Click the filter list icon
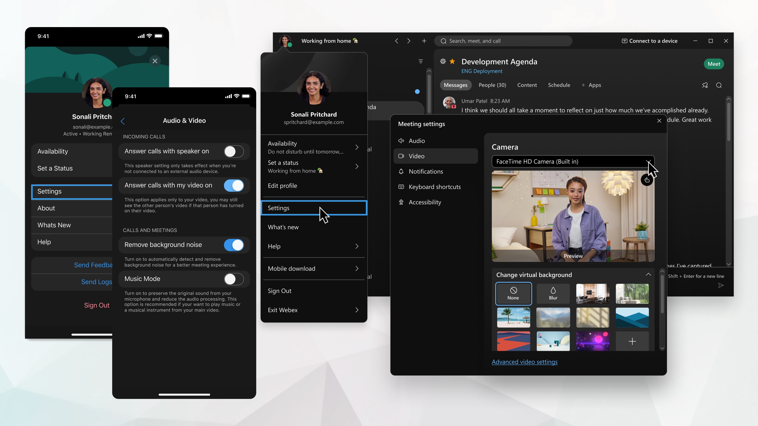The image size is (758, 426). [x=421, y=61]
